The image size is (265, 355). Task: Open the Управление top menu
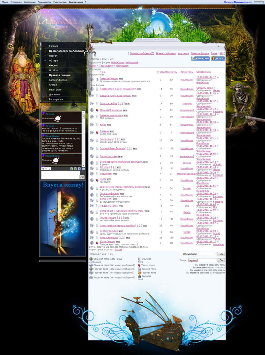(x=16, y=2)
